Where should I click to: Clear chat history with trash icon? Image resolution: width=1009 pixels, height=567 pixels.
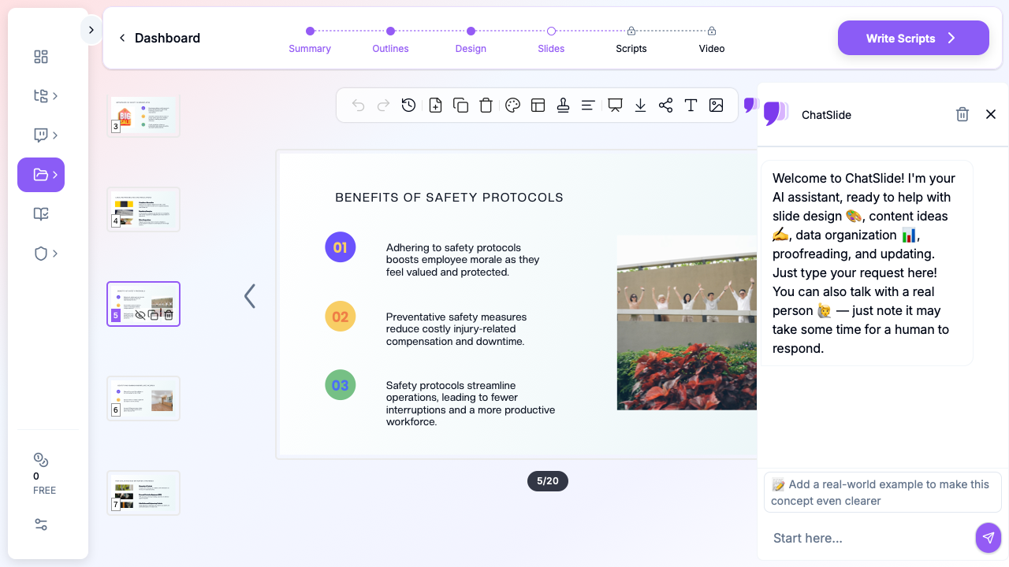click(962, 115)
